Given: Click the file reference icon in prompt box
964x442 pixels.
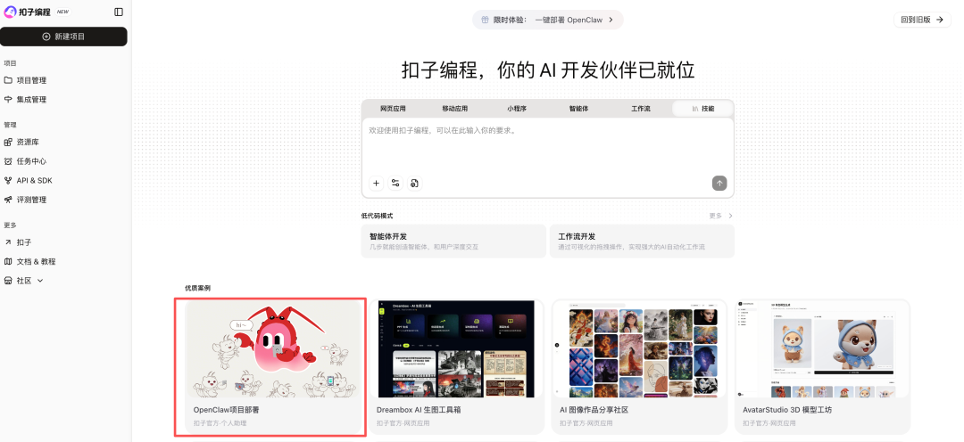Looking at the screenshot, I should (x=414, y=183).
